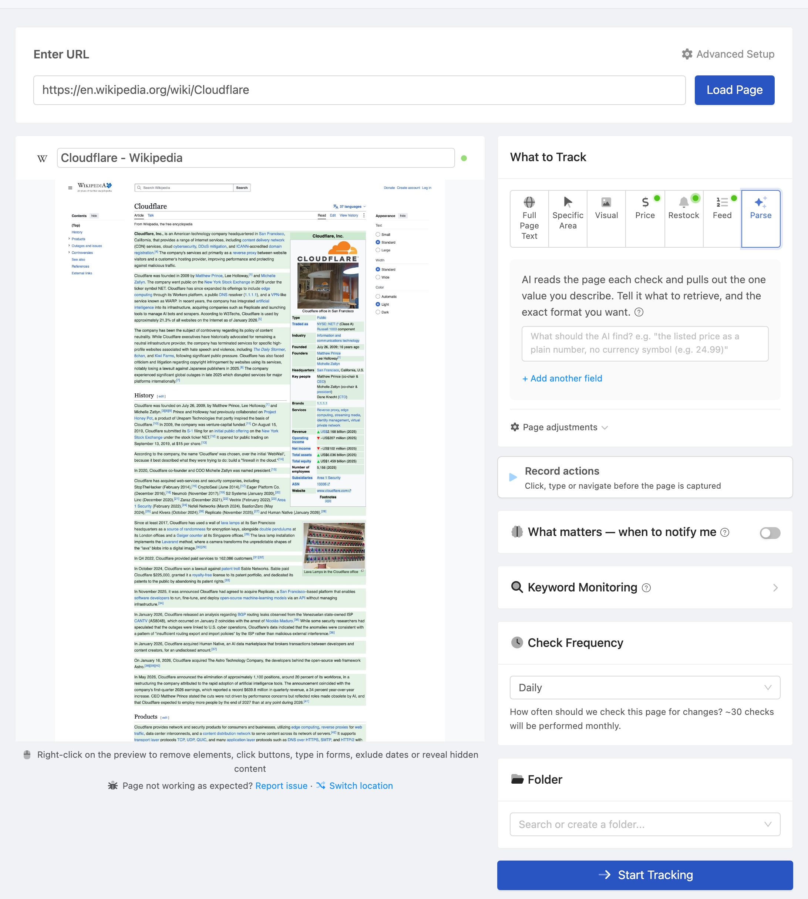Select the Visual tracking tab
808x899 pixels.
click(606, 219)
